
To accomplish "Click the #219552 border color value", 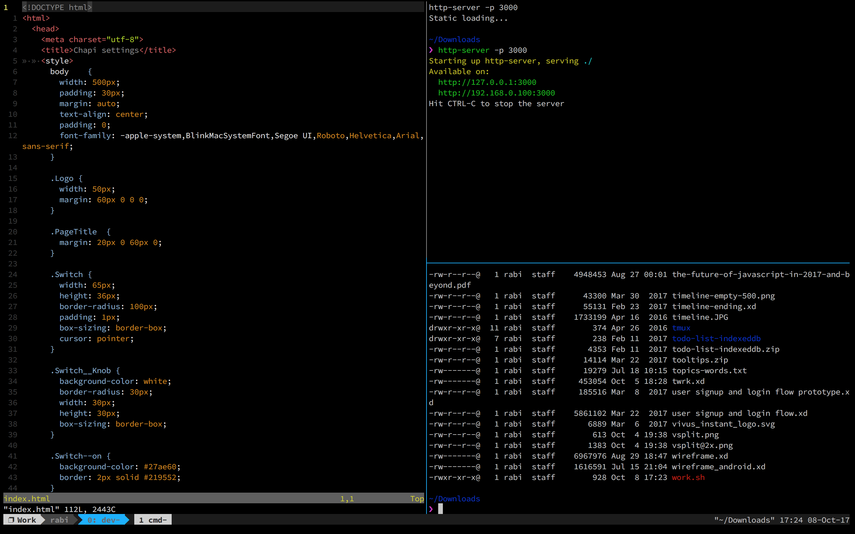I will (160, 478).
